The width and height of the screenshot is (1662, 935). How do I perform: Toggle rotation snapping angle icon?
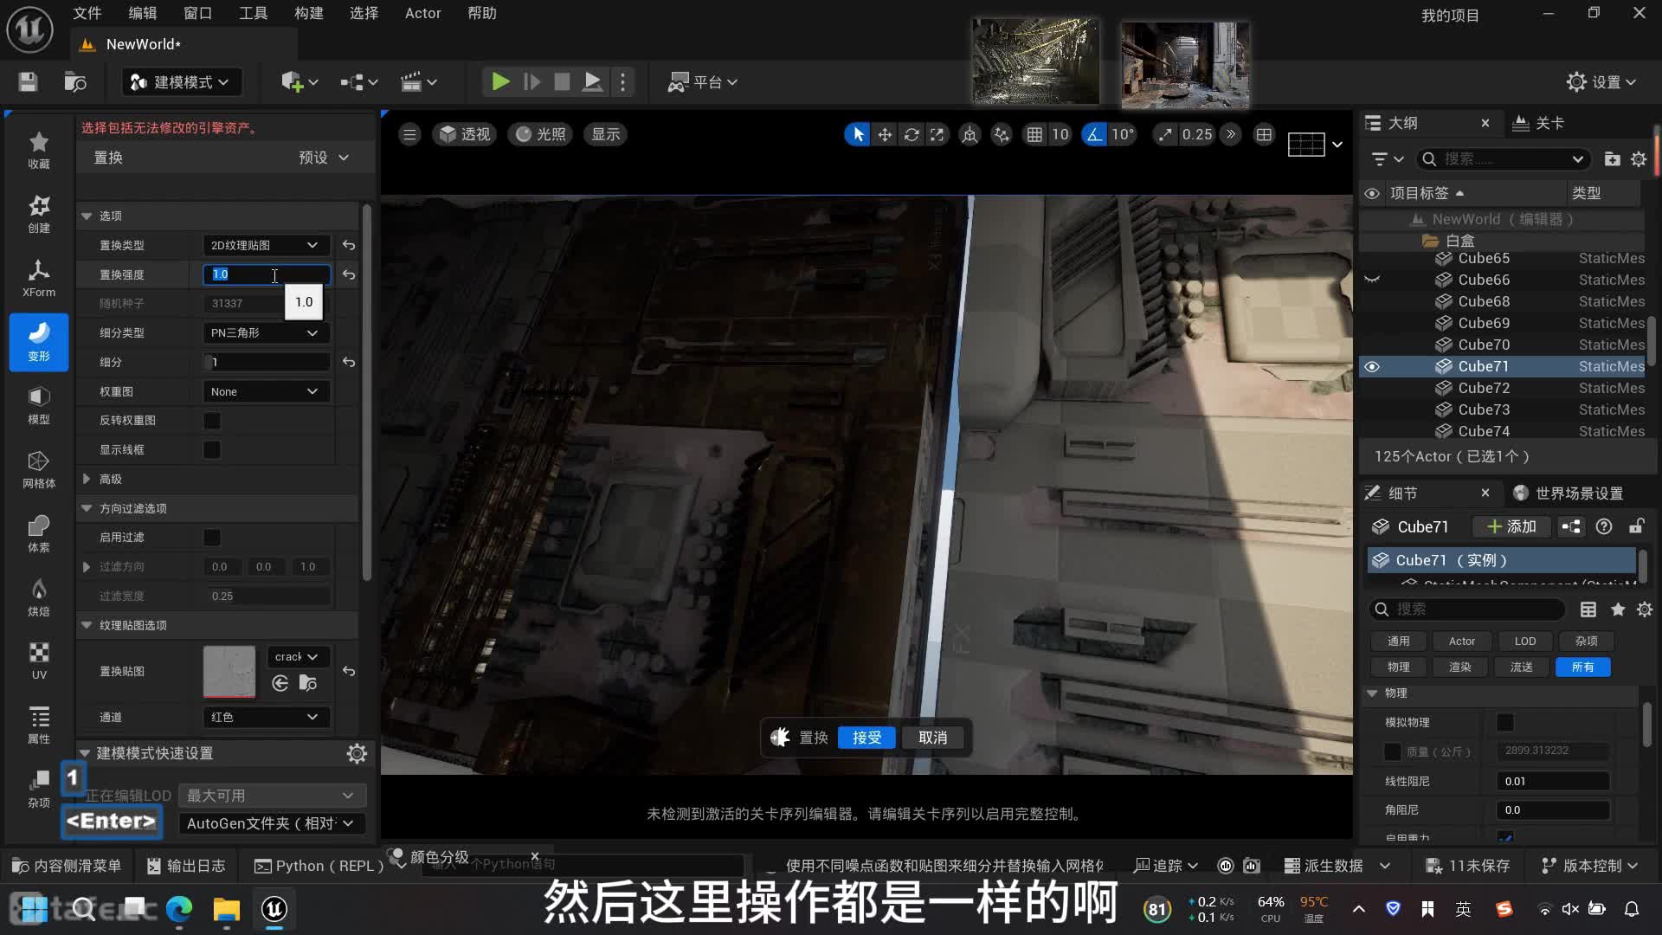pyautogui.click(x=1095, y=134)
